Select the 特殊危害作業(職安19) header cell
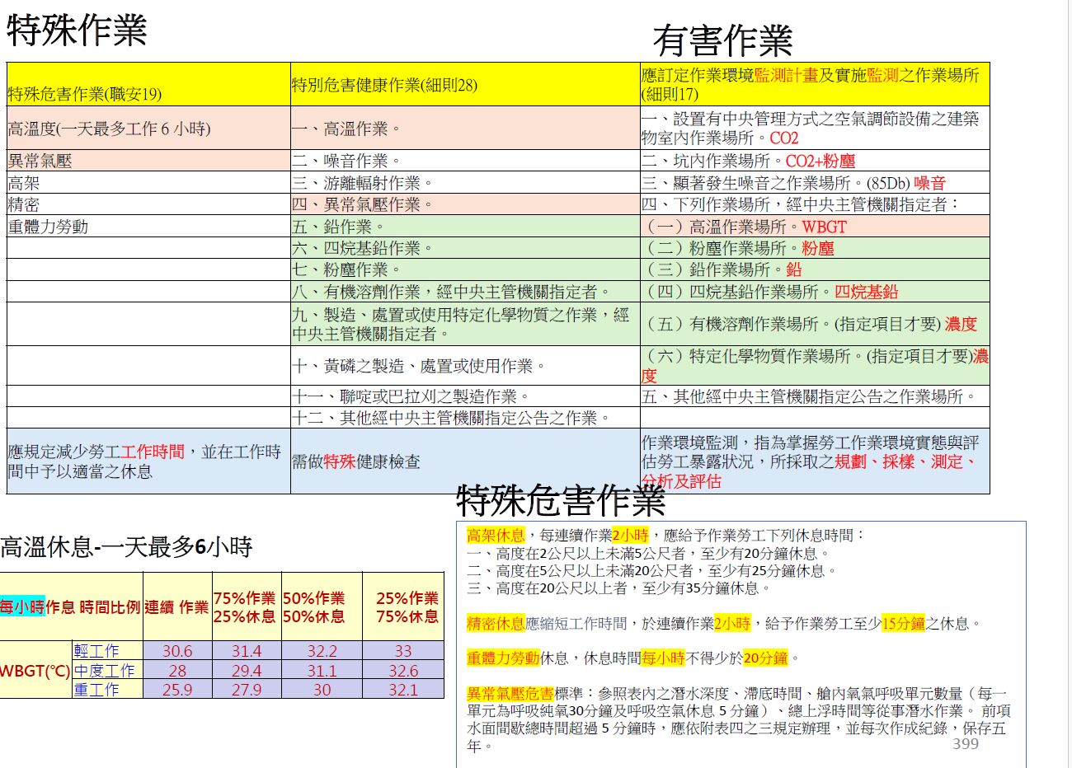Viewport: 1072px width, 768px height. tap(85, 94)
